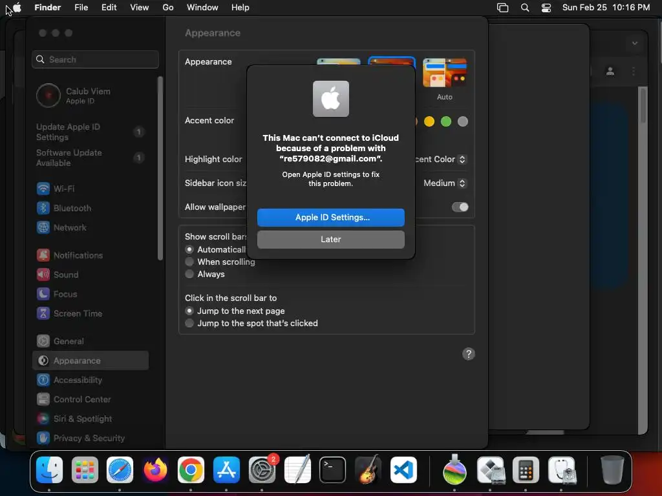Select Jump to the spot that's clicked
The width and height of the screenshot is (662, 496).
click(x=189, y=323)
